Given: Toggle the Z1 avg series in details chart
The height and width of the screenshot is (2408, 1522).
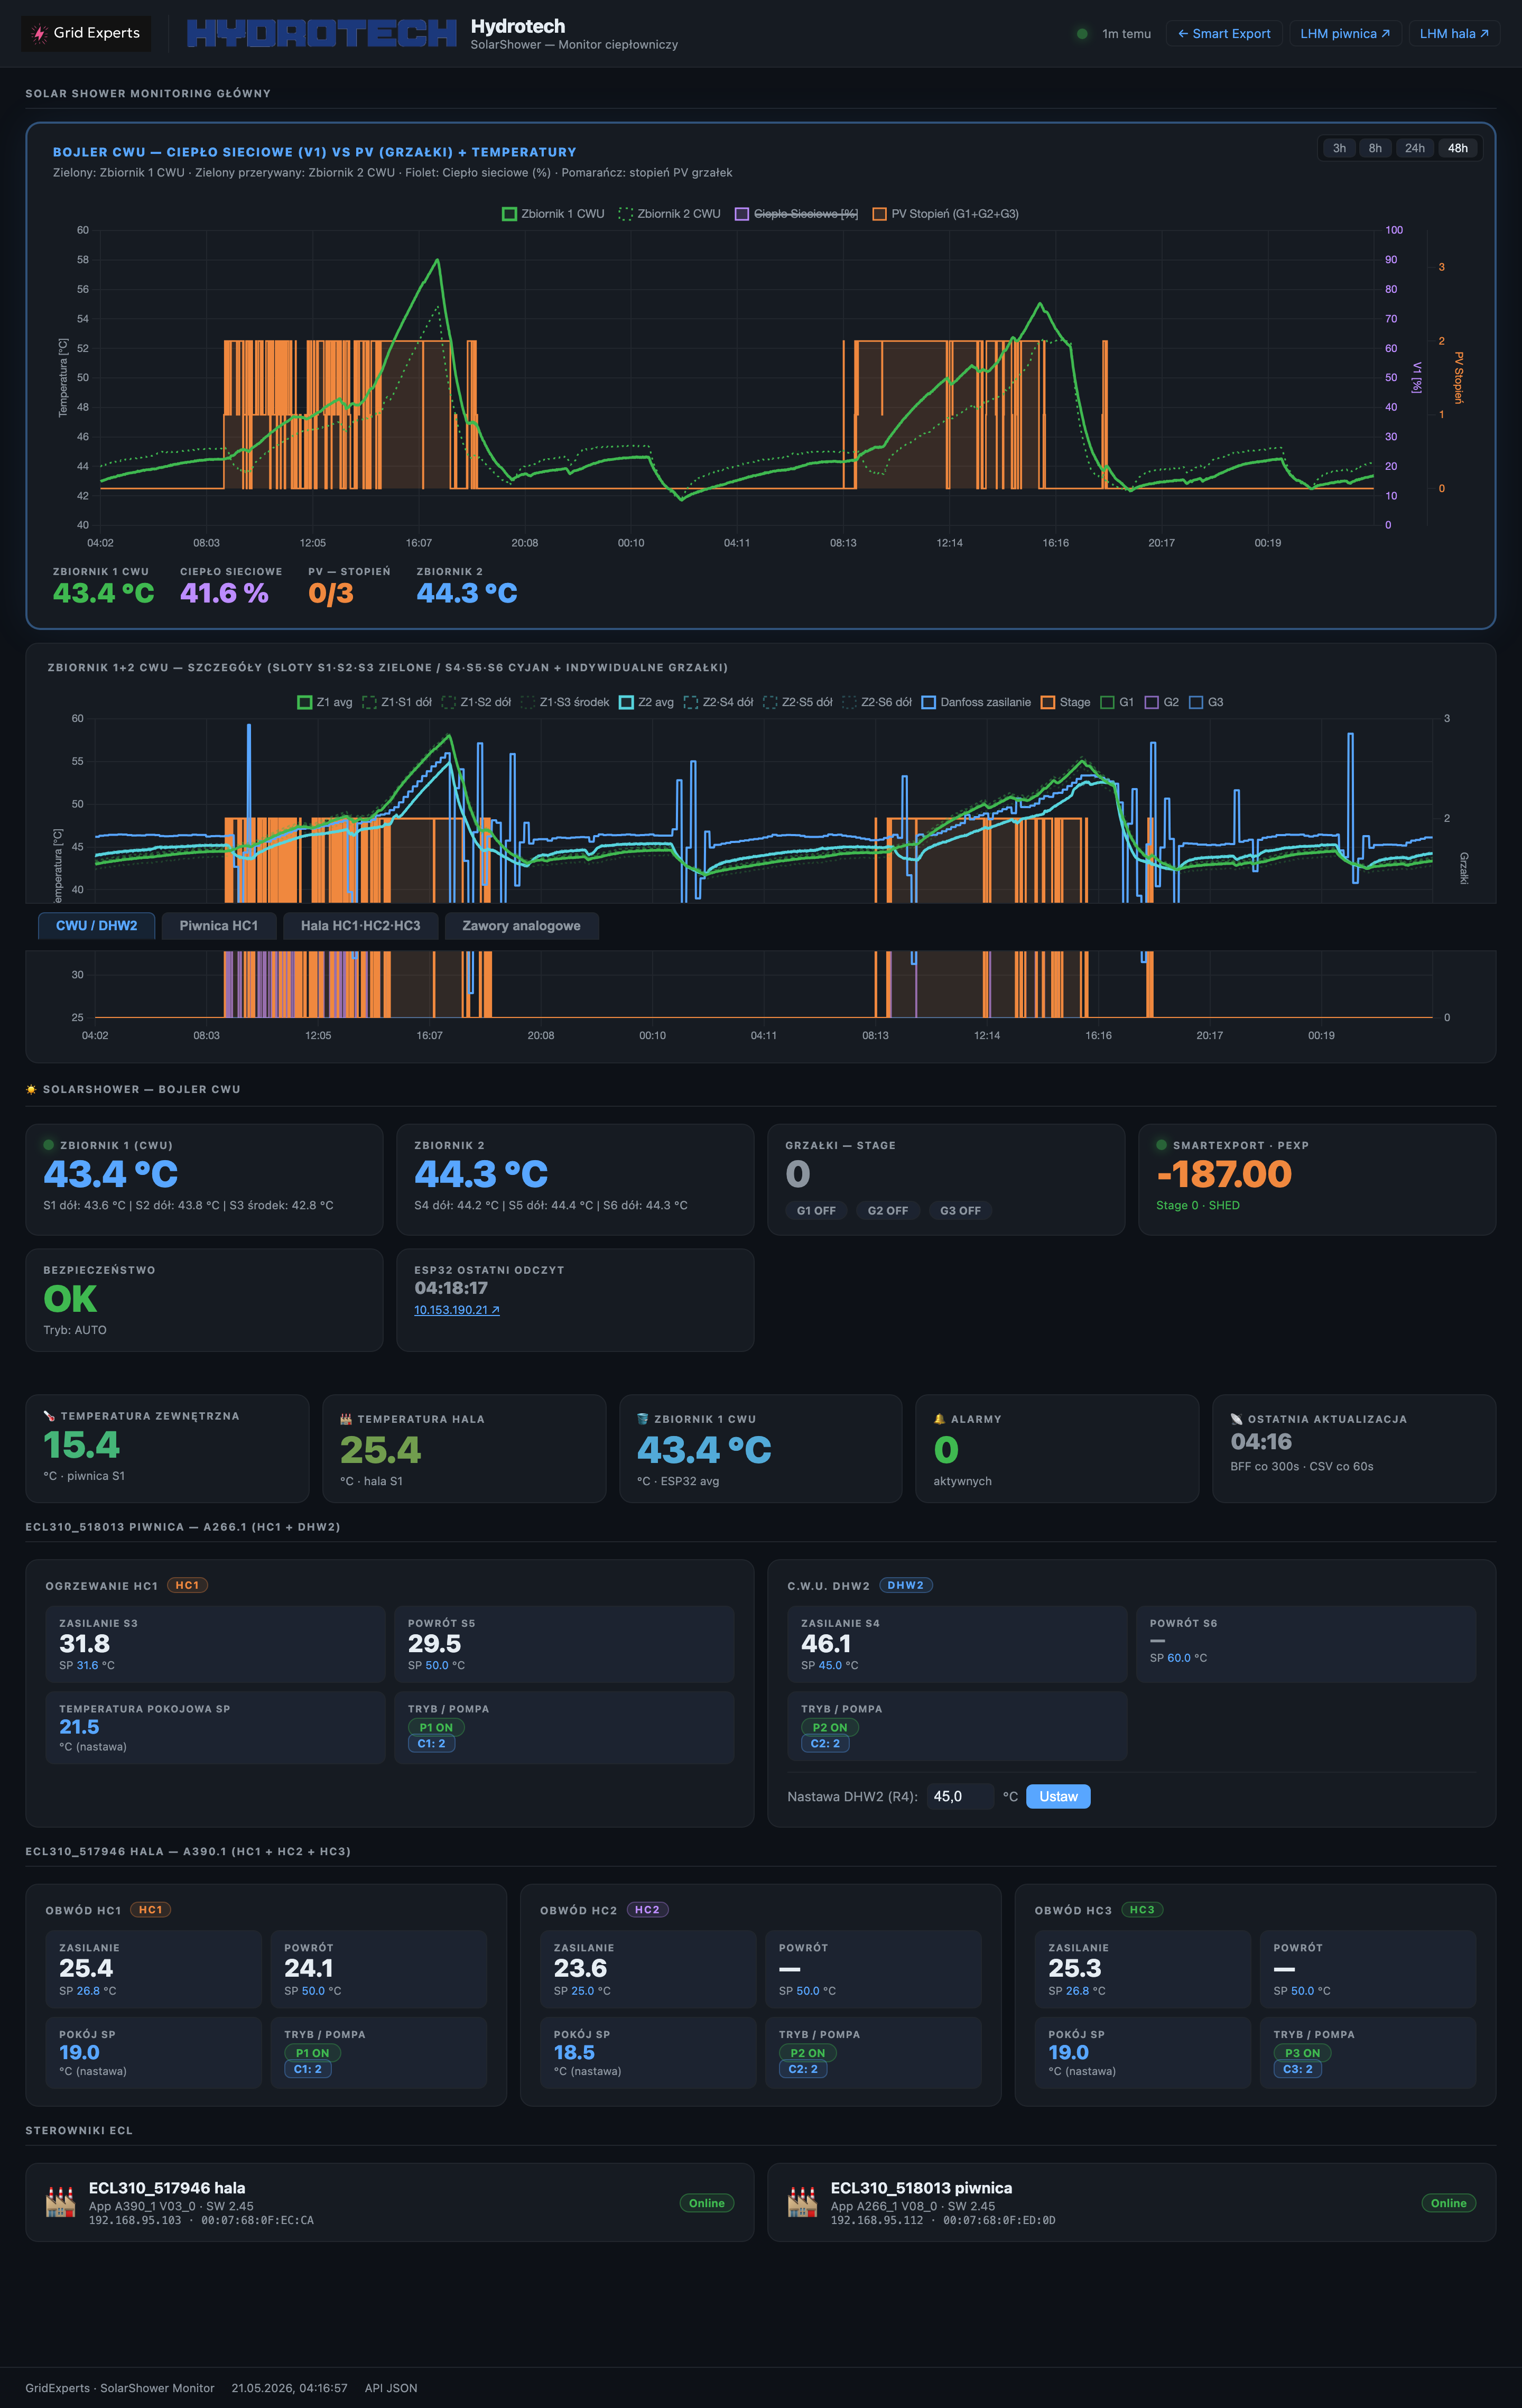Looking at the screenshot, I should tap(325, 702).
